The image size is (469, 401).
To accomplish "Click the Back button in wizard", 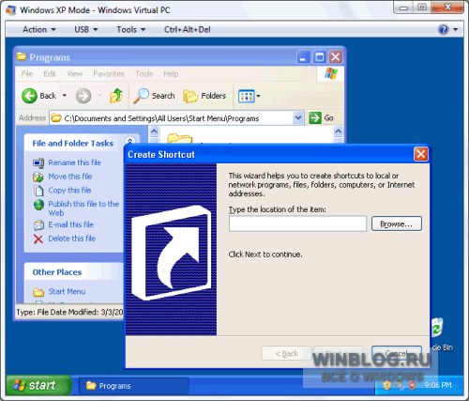I will (x=286, y=353).
